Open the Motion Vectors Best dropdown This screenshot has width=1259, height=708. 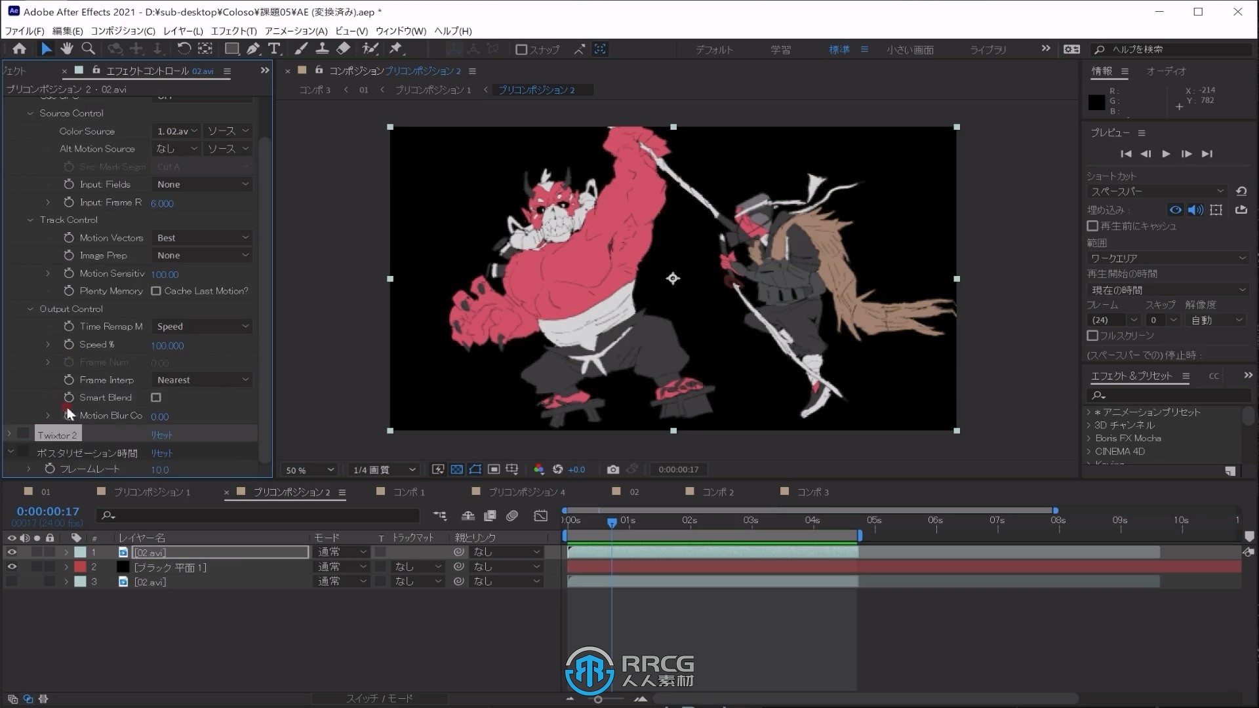point(202,237)
